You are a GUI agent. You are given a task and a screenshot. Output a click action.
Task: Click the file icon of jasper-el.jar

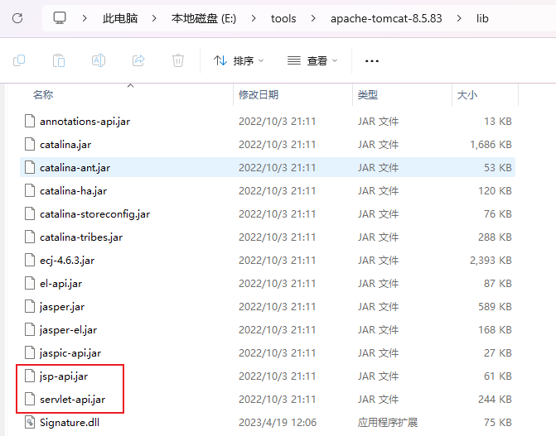coord(30,330)
